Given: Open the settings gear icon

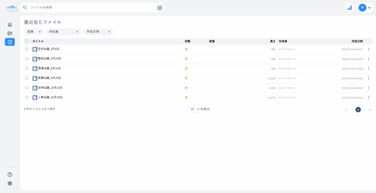Looking at the screenshot, I should point(10,183).
